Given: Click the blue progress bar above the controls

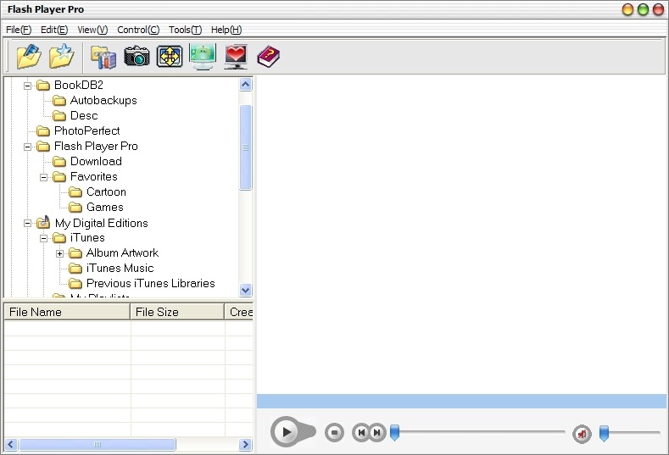Looking at the screenshot, I should [x=461, y=402].
